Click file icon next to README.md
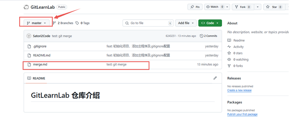The height and width of the screenshot is (124, 293). 29,55
